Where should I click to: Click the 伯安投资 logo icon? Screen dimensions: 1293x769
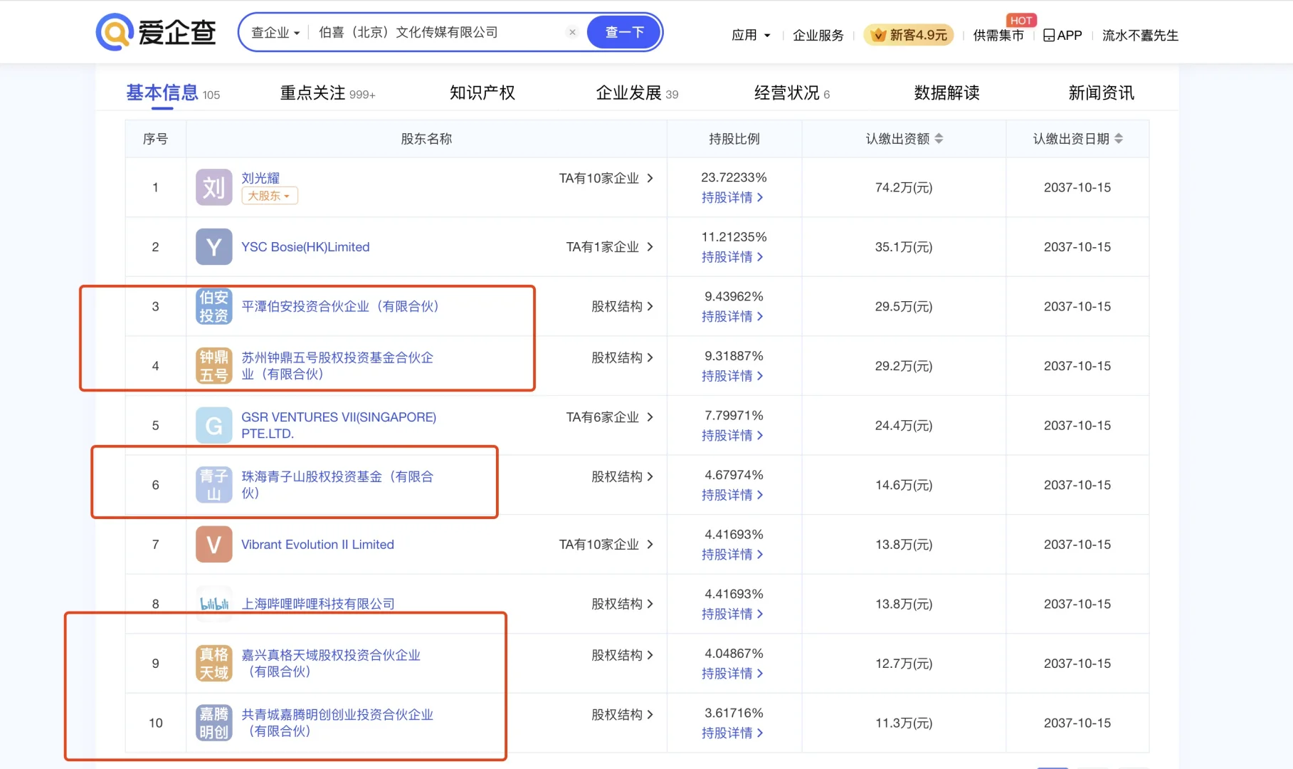point(213,306)
